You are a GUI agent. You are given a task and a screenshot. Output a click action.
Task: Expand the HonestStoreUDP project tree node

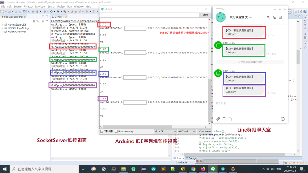coord(2,25)
